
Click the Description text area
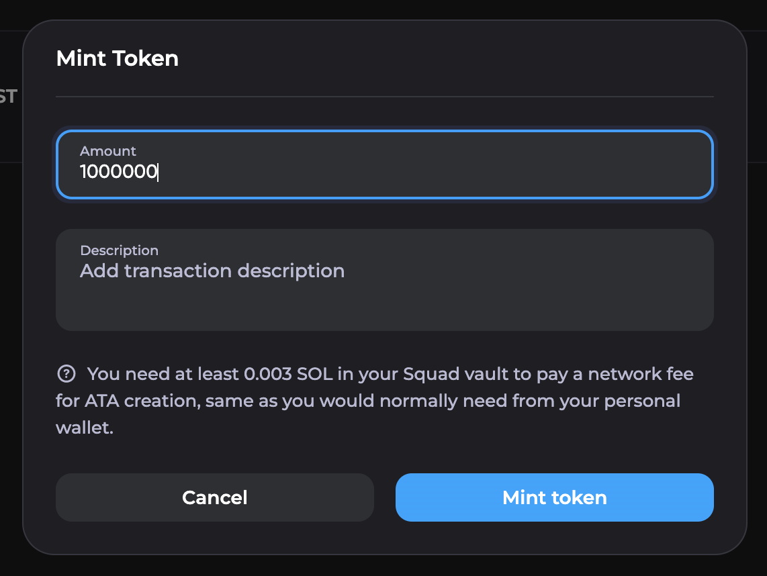point(383,280)
